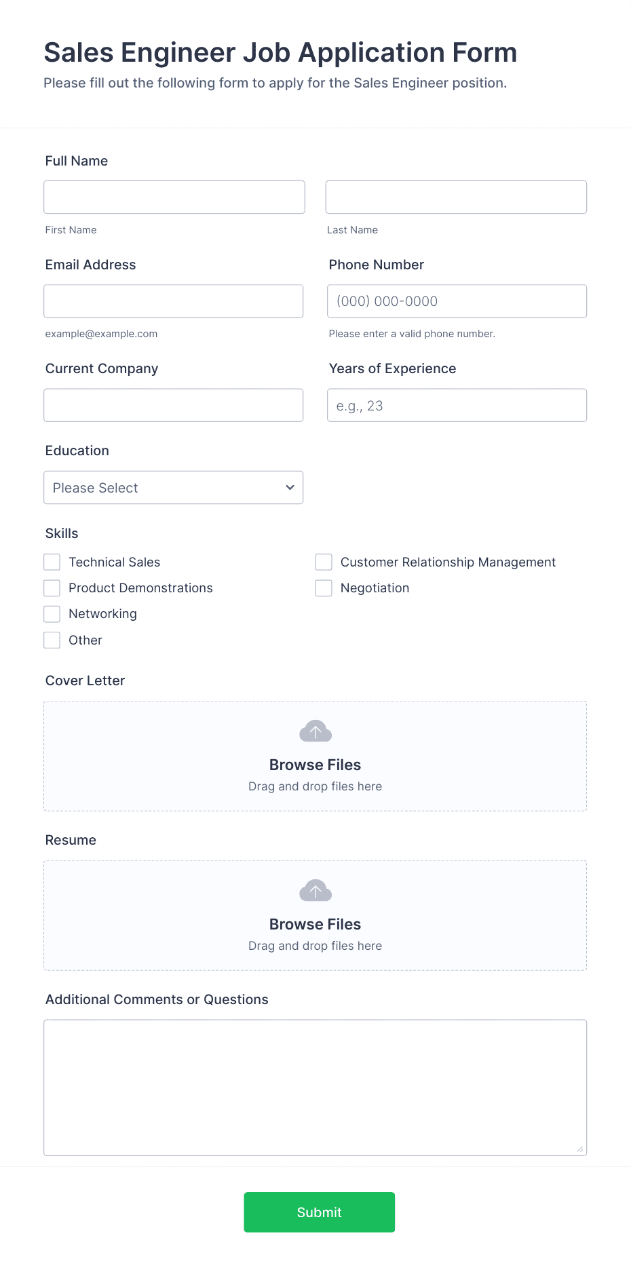This screenshot has width=631, height=1266.
Task: Focus the Last Name text box
Action: point(456,197)
